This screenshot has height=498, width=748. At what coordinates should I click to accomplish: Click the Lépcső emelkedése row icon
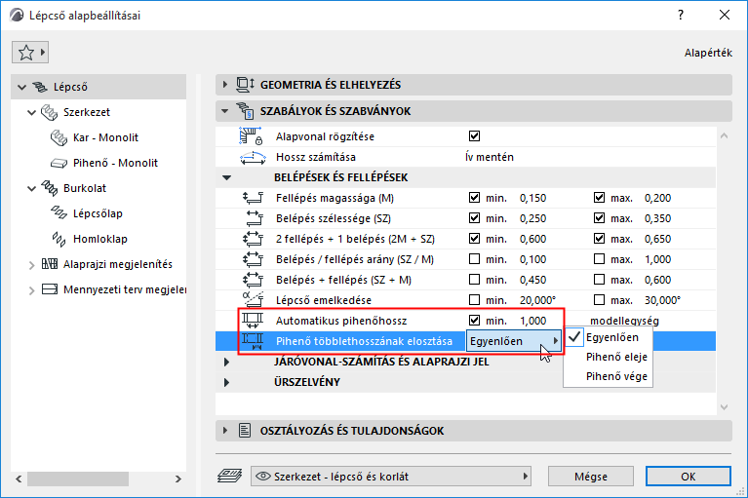coord(253,299)
